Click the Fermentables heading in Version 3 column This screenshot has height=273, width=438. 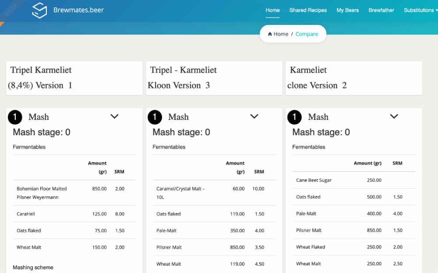169,147
